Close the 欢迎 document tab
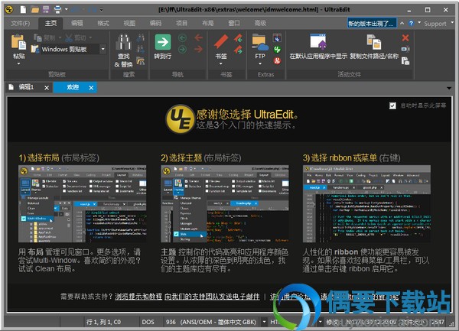 [91, 88]
